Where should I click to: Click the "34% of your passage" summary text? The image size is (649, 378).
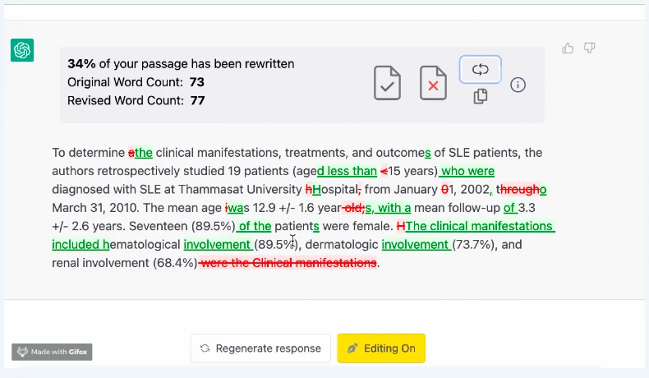pos(181,63)
